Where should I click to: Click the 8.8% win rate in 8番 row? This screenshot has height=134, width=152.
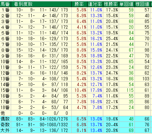click(x=81, y=50)
